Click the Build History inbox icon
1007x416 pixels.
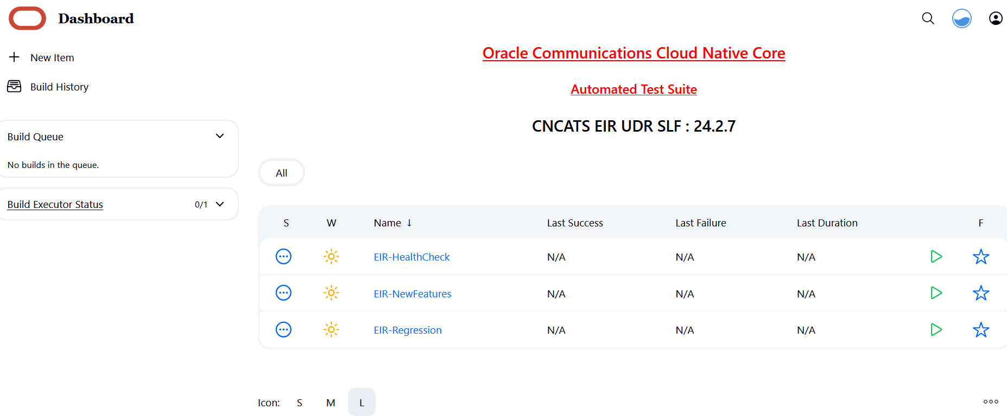pos(14,86)
